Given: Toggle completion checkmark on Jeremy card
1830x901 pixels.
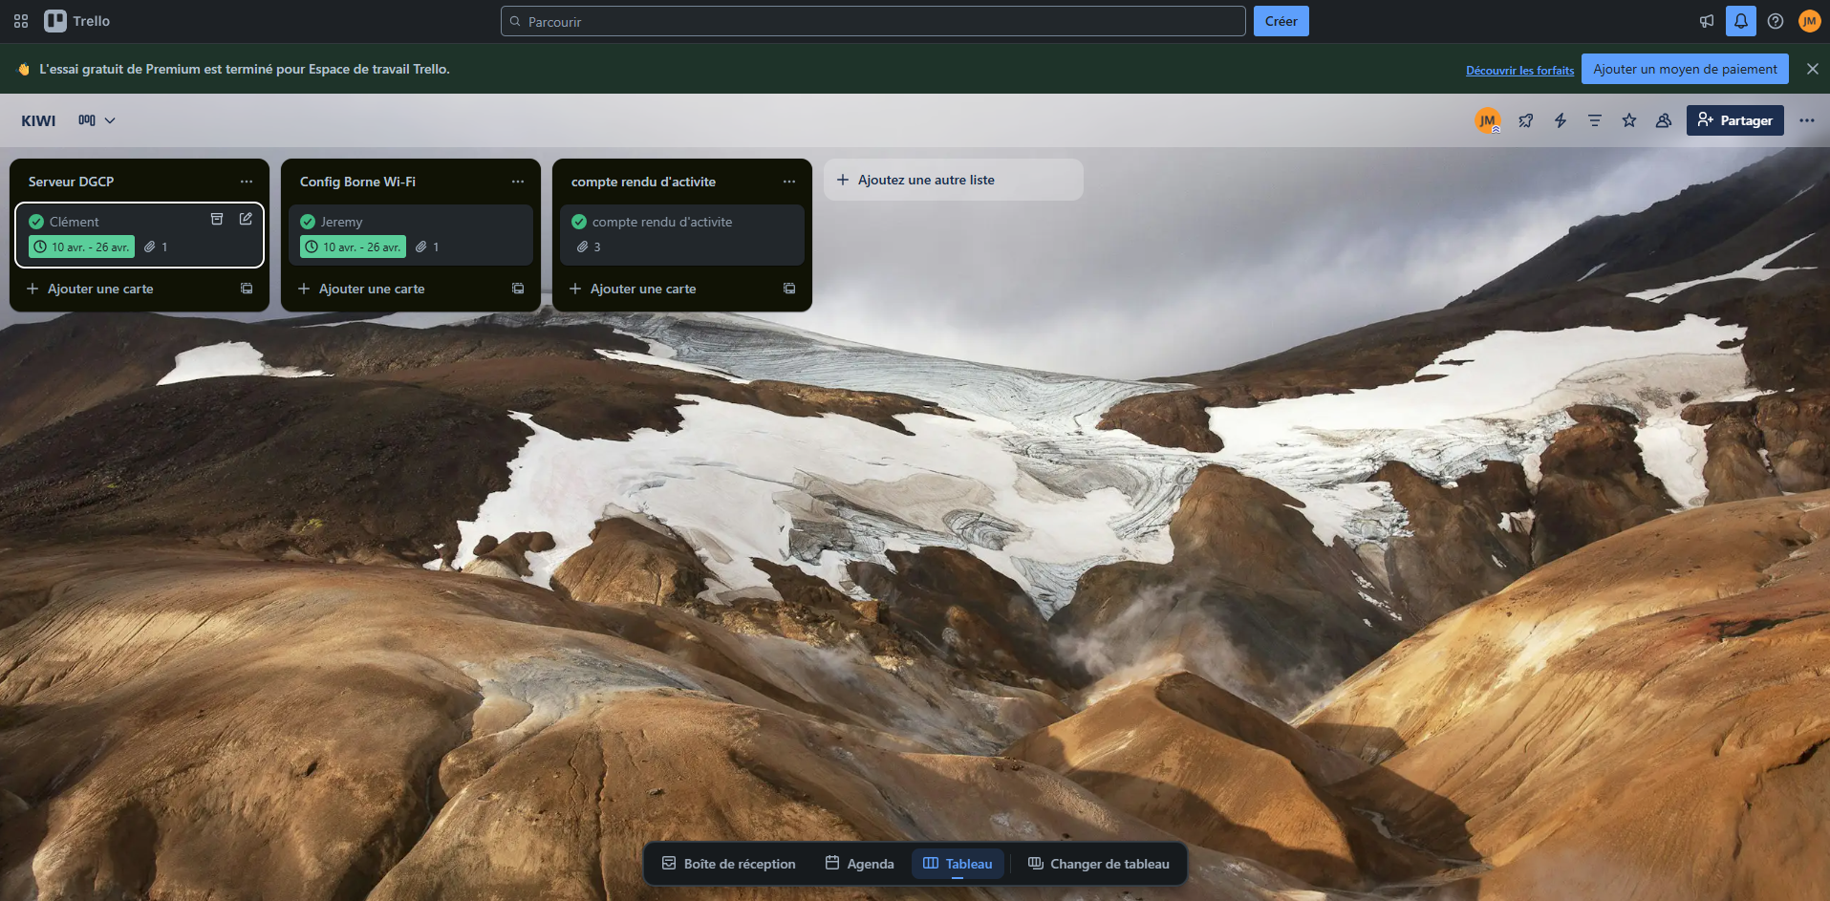Looking at the screenshot, I should coord(308,222).
